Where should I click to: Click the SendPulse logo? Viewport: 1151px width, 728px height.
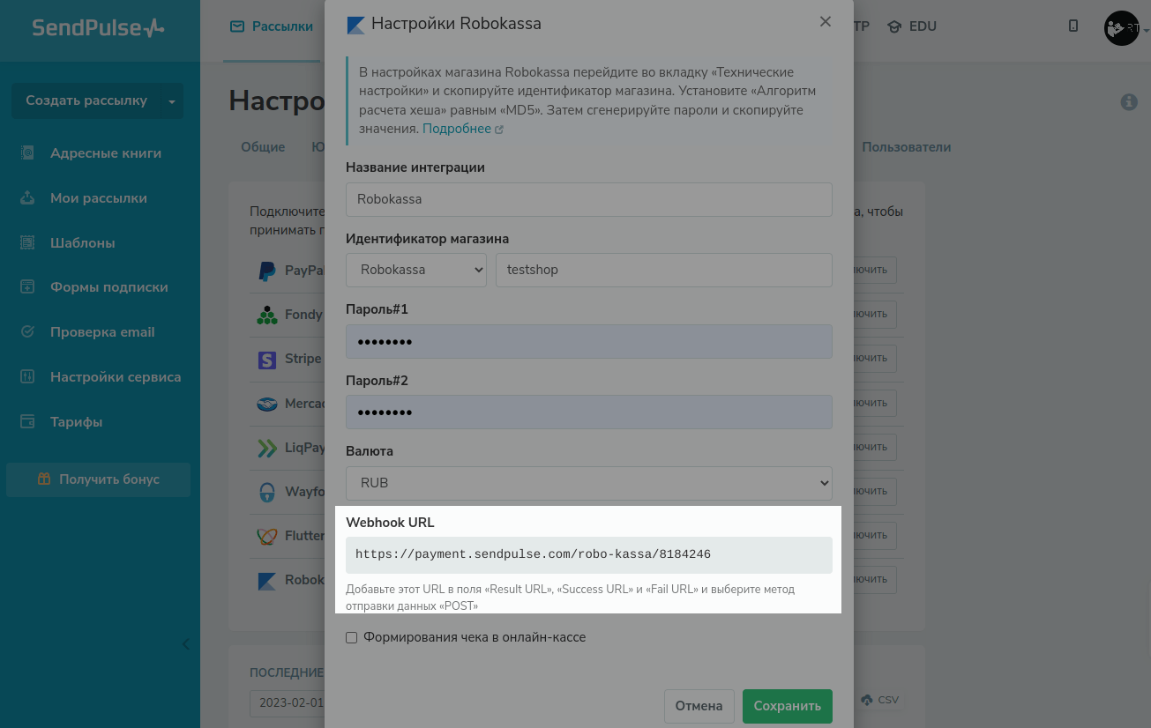[x=98, y=27]
